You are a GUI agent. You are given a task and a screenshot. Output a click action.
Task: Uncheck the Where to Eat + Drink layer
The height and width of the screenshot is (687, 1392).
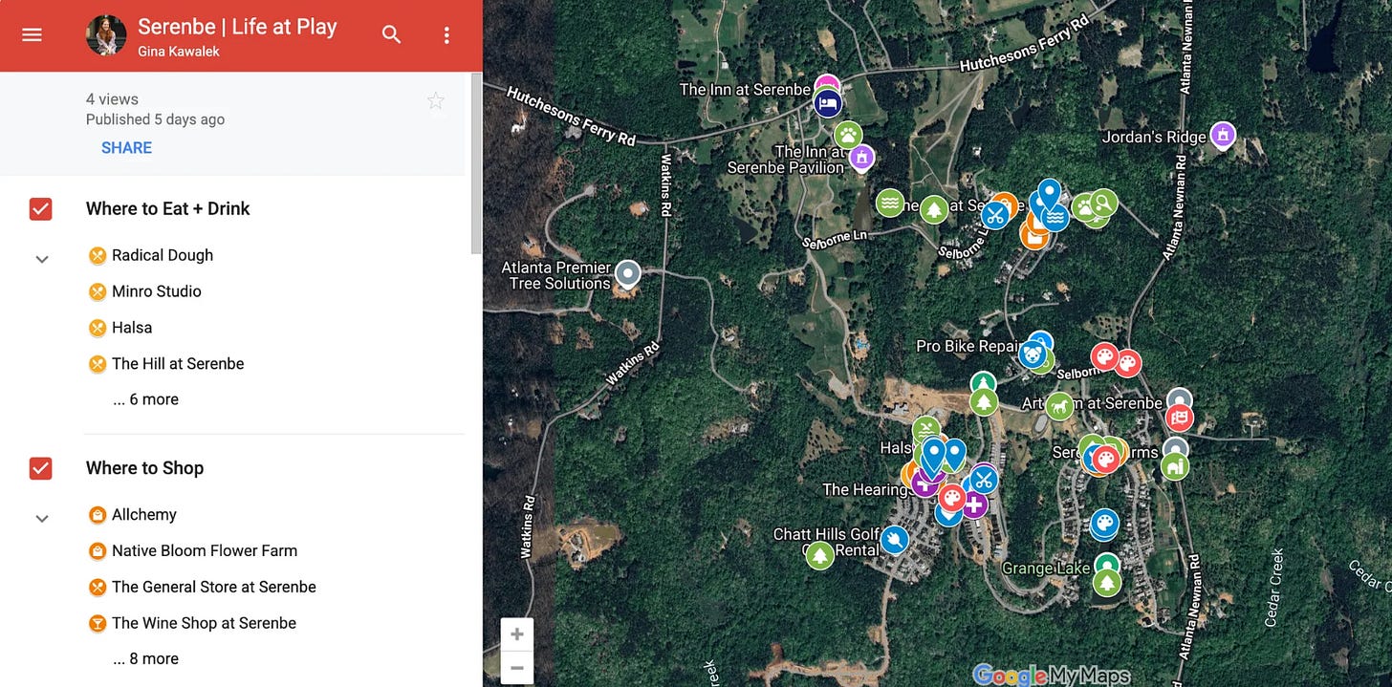pos(40,209)
